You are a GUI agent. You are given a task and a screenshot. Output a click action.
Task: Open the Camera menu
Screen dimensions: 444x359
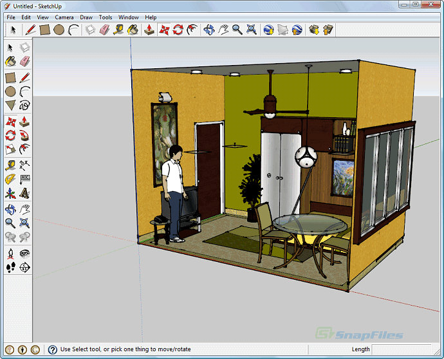click(64, 17)
